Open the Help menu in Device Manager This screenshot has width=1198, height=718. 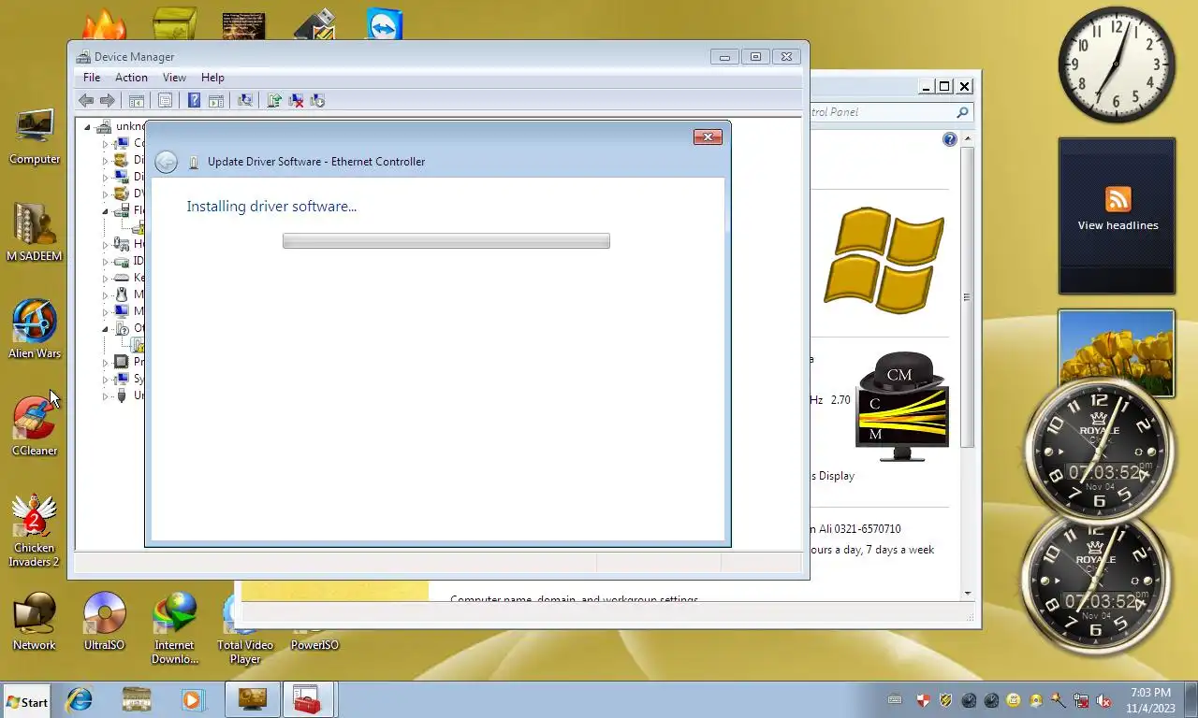point(212,78)
